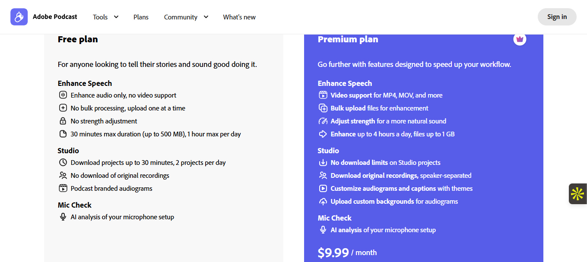The image size is (587, 262).
Task: Expand the Community dropdown menu
Action: click(x=186, y=17)
